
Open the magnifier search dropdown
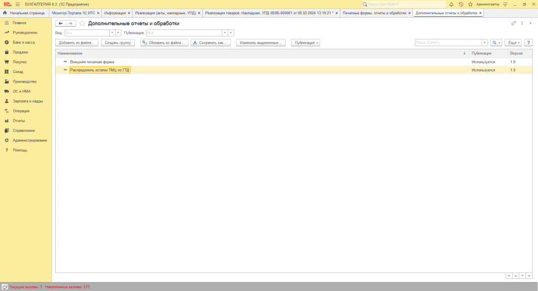[x=496, y=43]
